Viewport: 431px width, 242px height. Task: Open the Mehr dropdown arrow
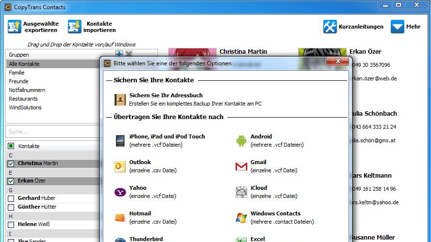pyautogui.click(x=397, y=27)
